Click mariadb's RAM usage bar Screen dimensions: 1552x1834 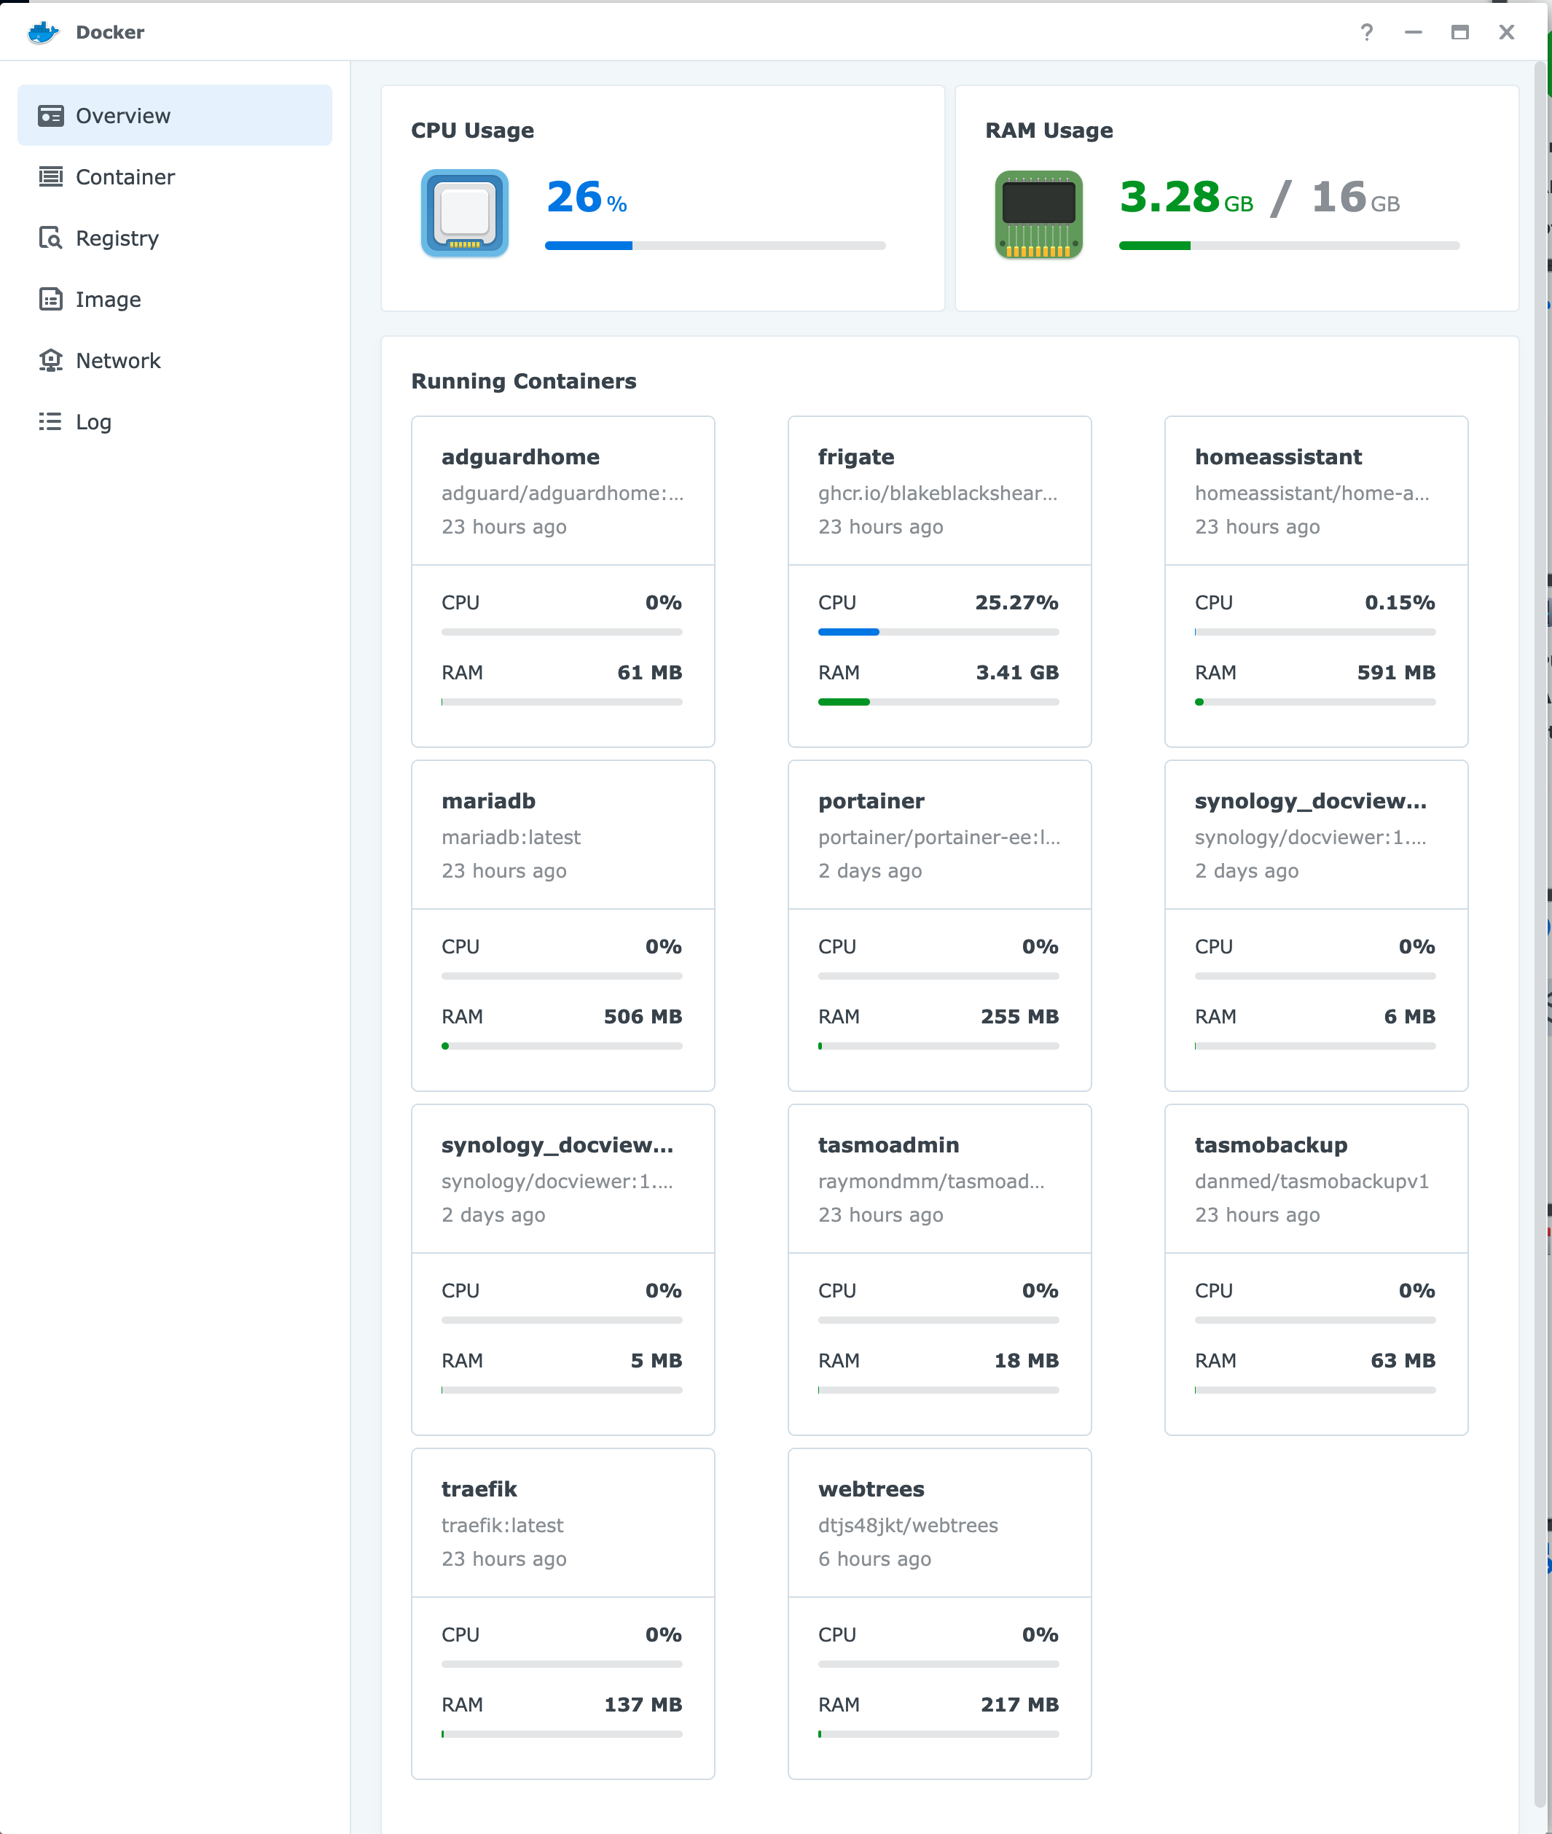(563, 1045)
